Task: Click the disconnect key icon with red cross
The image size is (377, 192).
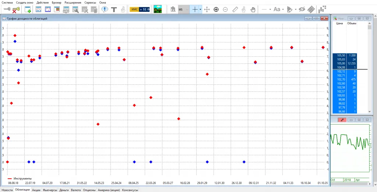Action: [x=16, y=10]
